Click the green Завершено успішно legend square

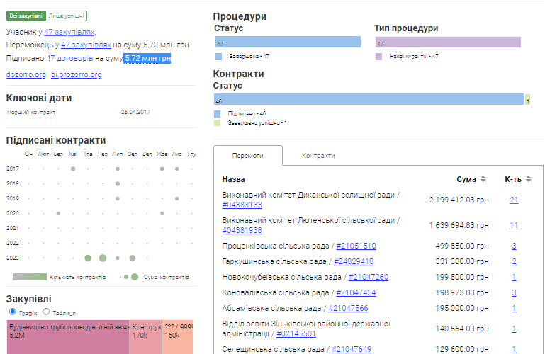point(219,122)
